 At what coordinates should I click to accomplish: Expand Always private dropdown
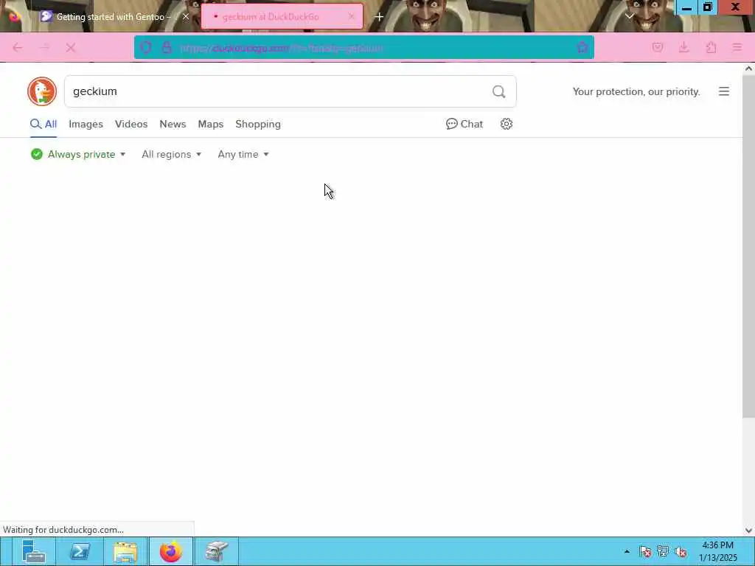coord(78,154)
